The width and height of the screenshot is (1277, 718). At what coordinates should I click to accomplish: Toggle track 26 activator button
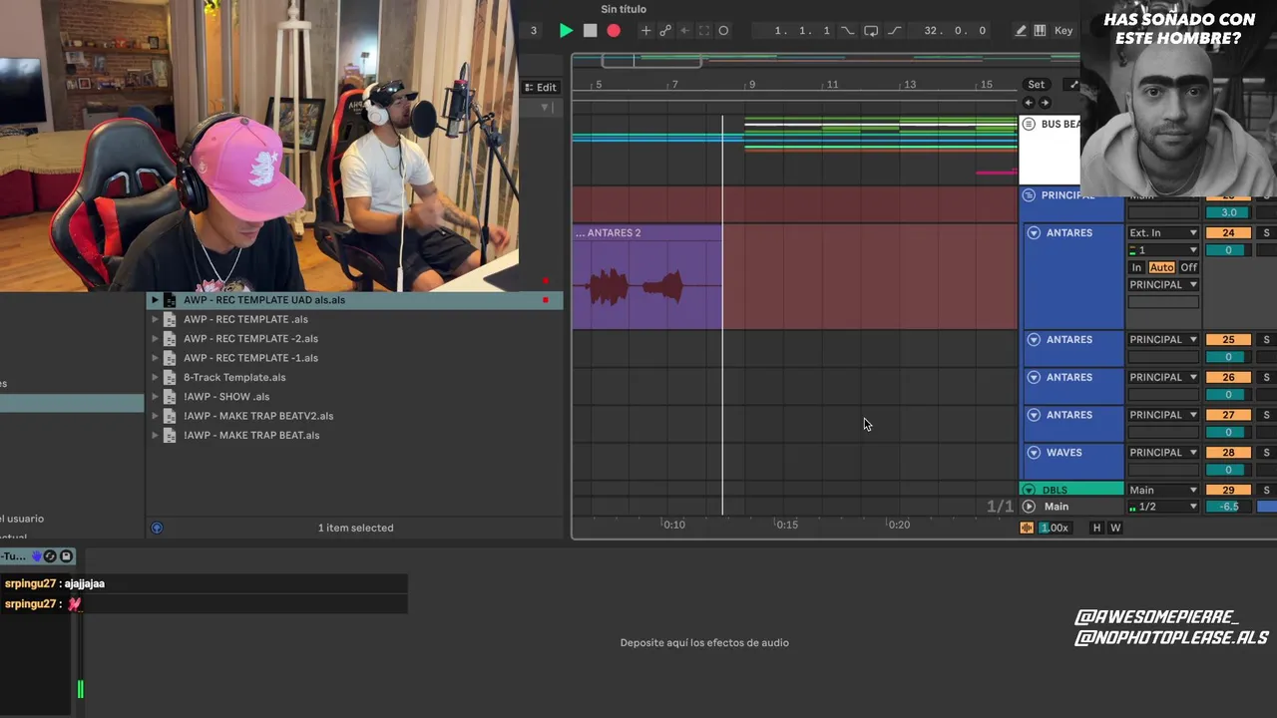pyautogui.click(x=1228, y=377)
